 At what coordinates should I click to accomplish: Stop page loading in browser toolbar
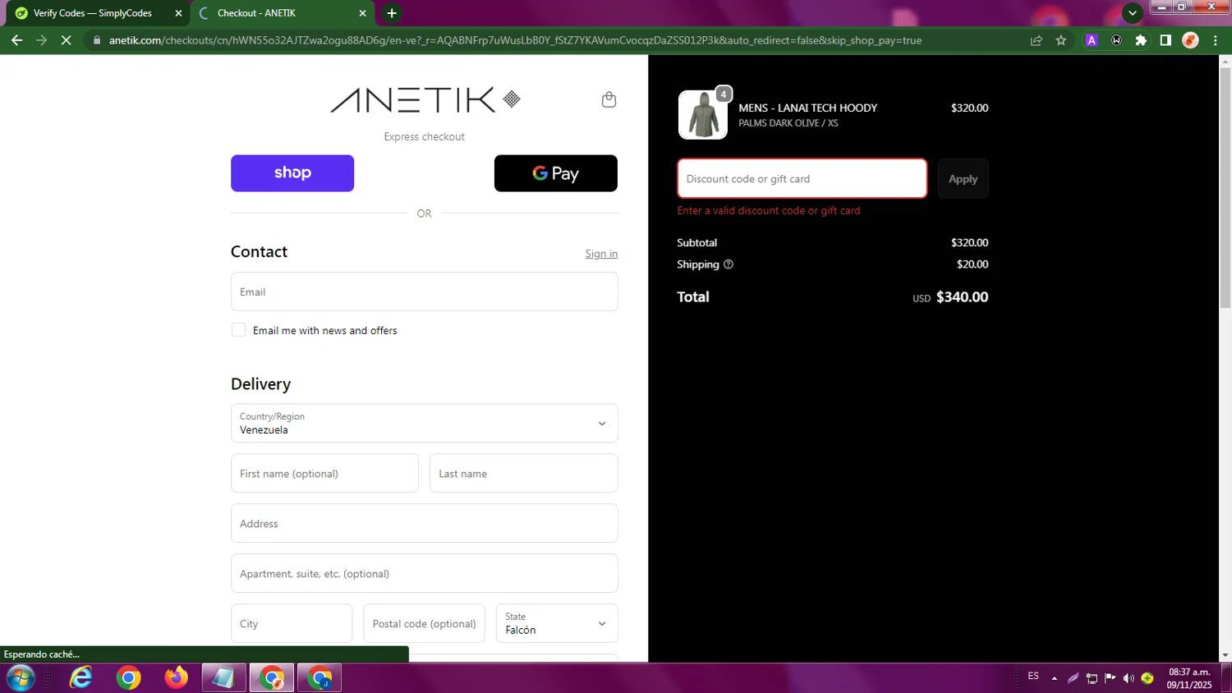[x=67, y=40]
